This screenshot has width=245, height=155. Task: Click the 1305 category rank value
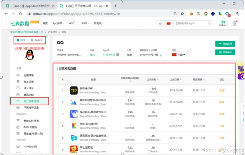tap(153, 89)
